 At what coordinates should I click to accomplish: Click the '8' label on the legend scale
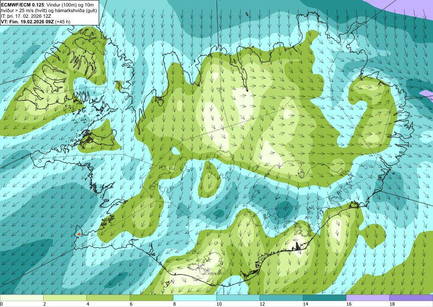pyautogui.click(x=174, y=304)
